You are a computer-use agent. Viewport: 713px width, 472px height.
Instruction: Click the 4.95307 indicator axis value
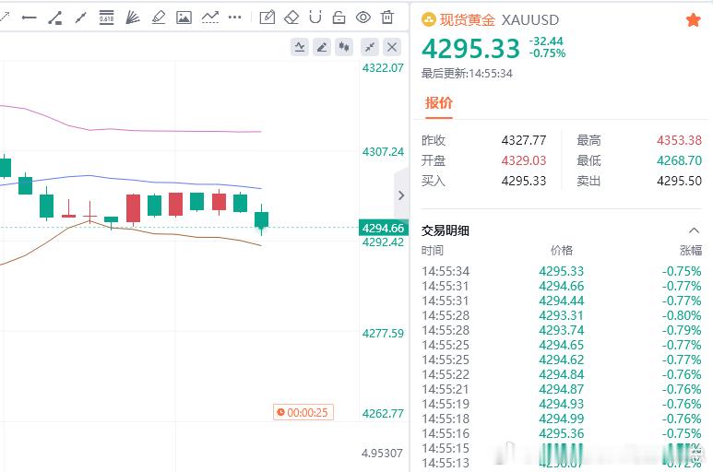point(382,454)
